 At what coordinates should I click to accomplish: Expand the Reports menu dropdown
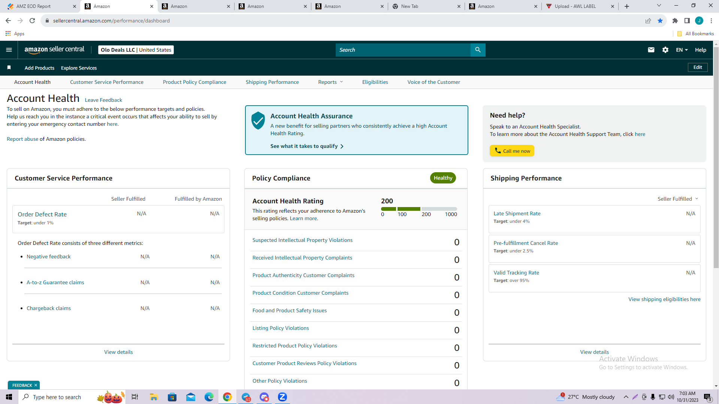(x=330, y=82)
